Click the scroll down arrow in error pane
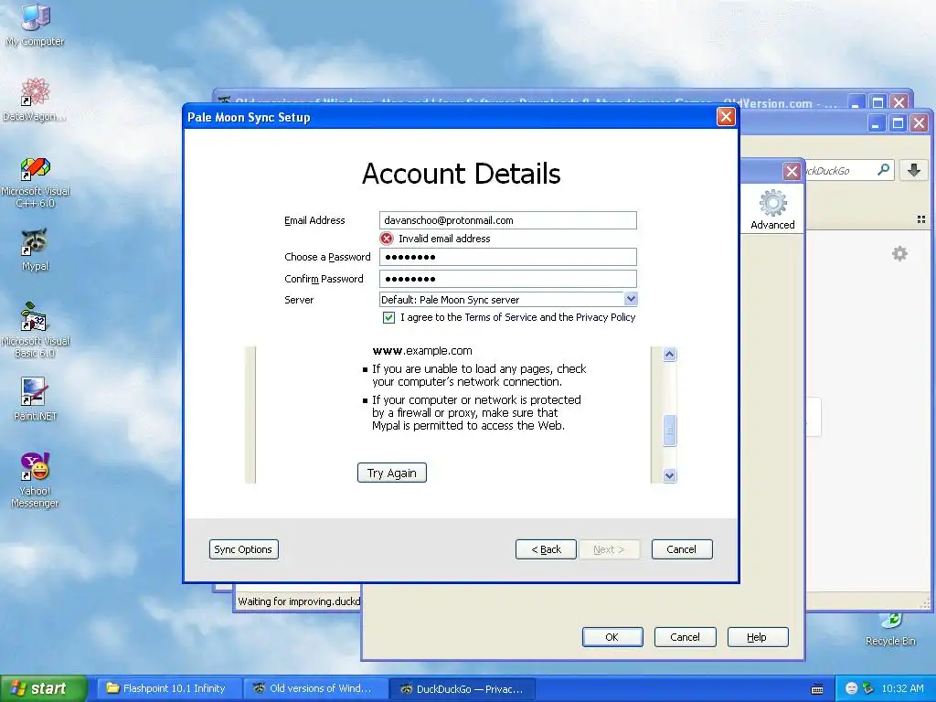 point(670,475)
